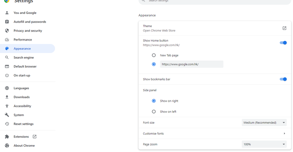Click the home page URL input field

192,64
